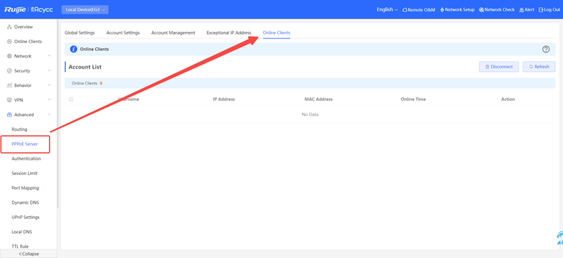
Task: Click the Behavior chart icon in sidebar
Action: pos(10,86)
